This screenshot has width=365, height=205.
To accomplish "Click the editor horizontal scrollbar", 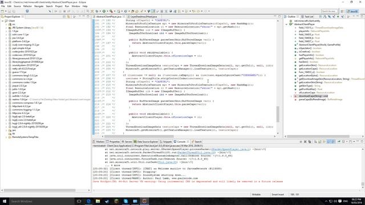I will [139, 137].
